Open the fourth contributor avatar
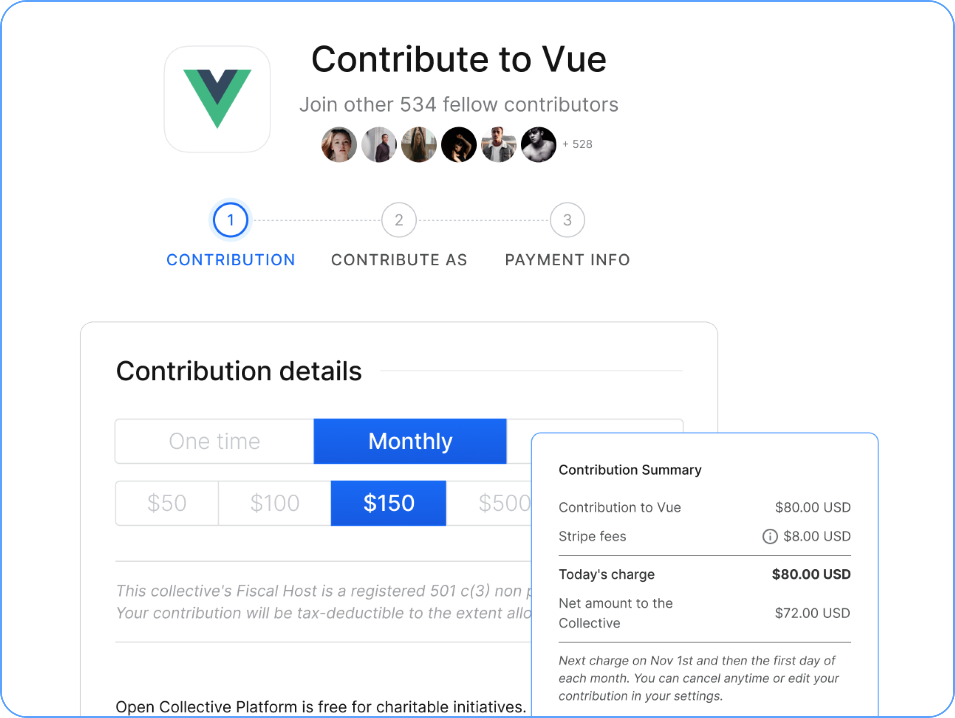Image resolution: width=955 pixels, height=718 pixels. coord(459,144)
